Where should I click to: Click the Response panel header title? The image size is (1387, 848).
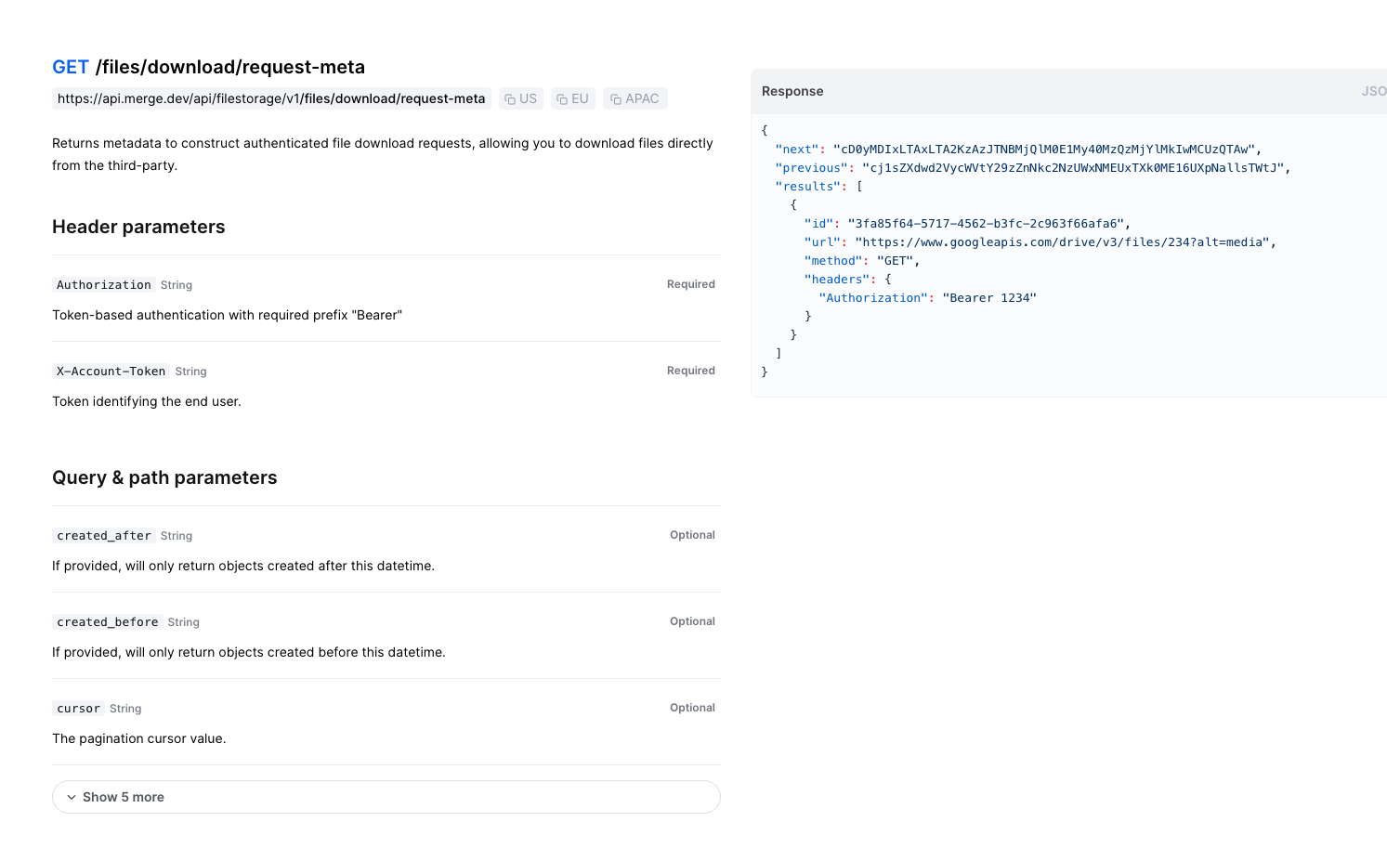click(x=792, y=91)
